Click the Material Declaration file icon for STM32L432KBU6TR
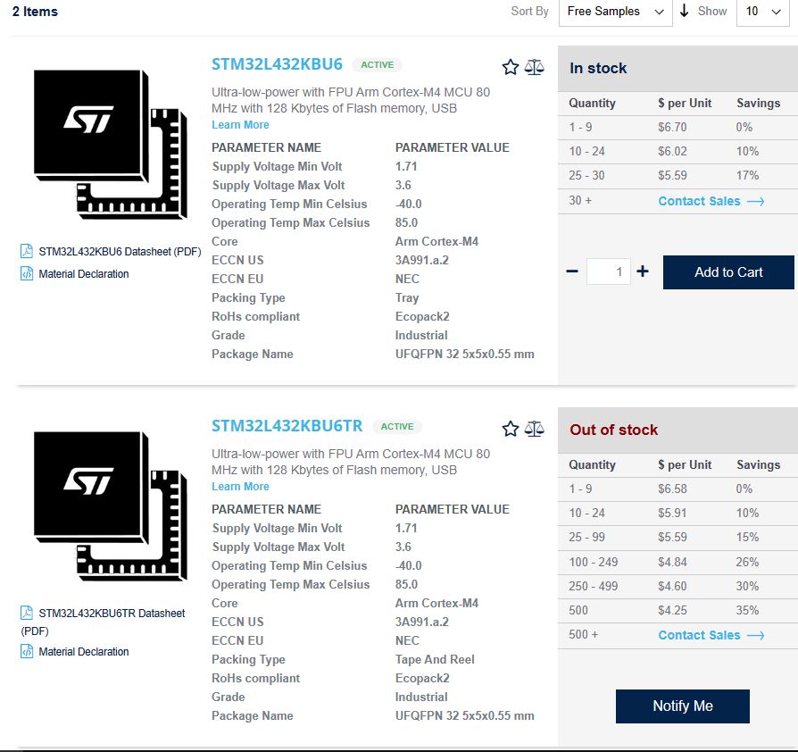798x752 pixels. (27, 651)
